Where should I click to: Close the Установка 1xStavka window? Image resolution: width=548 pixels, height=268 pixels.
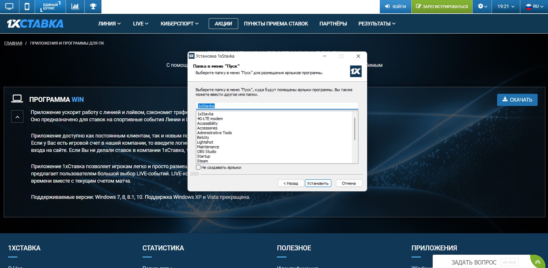tap(358, 56)
